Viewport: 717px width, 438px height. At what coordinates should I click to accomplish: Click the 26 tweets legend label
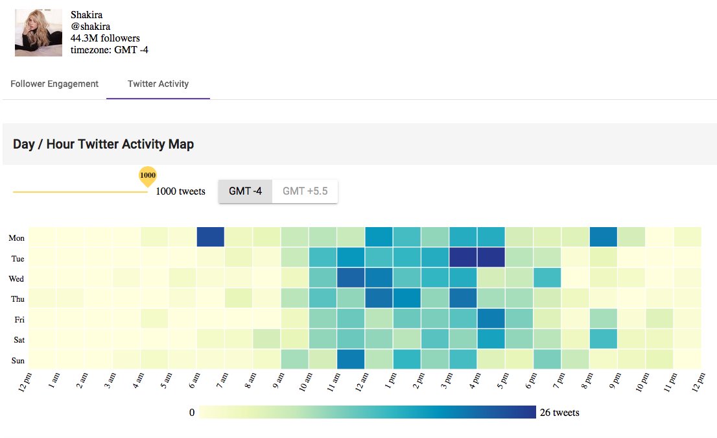pyautogui.click(x=559, y=413)
